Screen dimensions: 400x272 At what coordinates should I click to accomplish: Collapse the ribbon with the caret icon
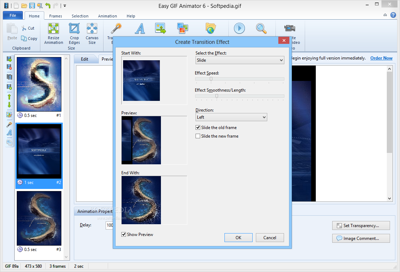(385, 15)
